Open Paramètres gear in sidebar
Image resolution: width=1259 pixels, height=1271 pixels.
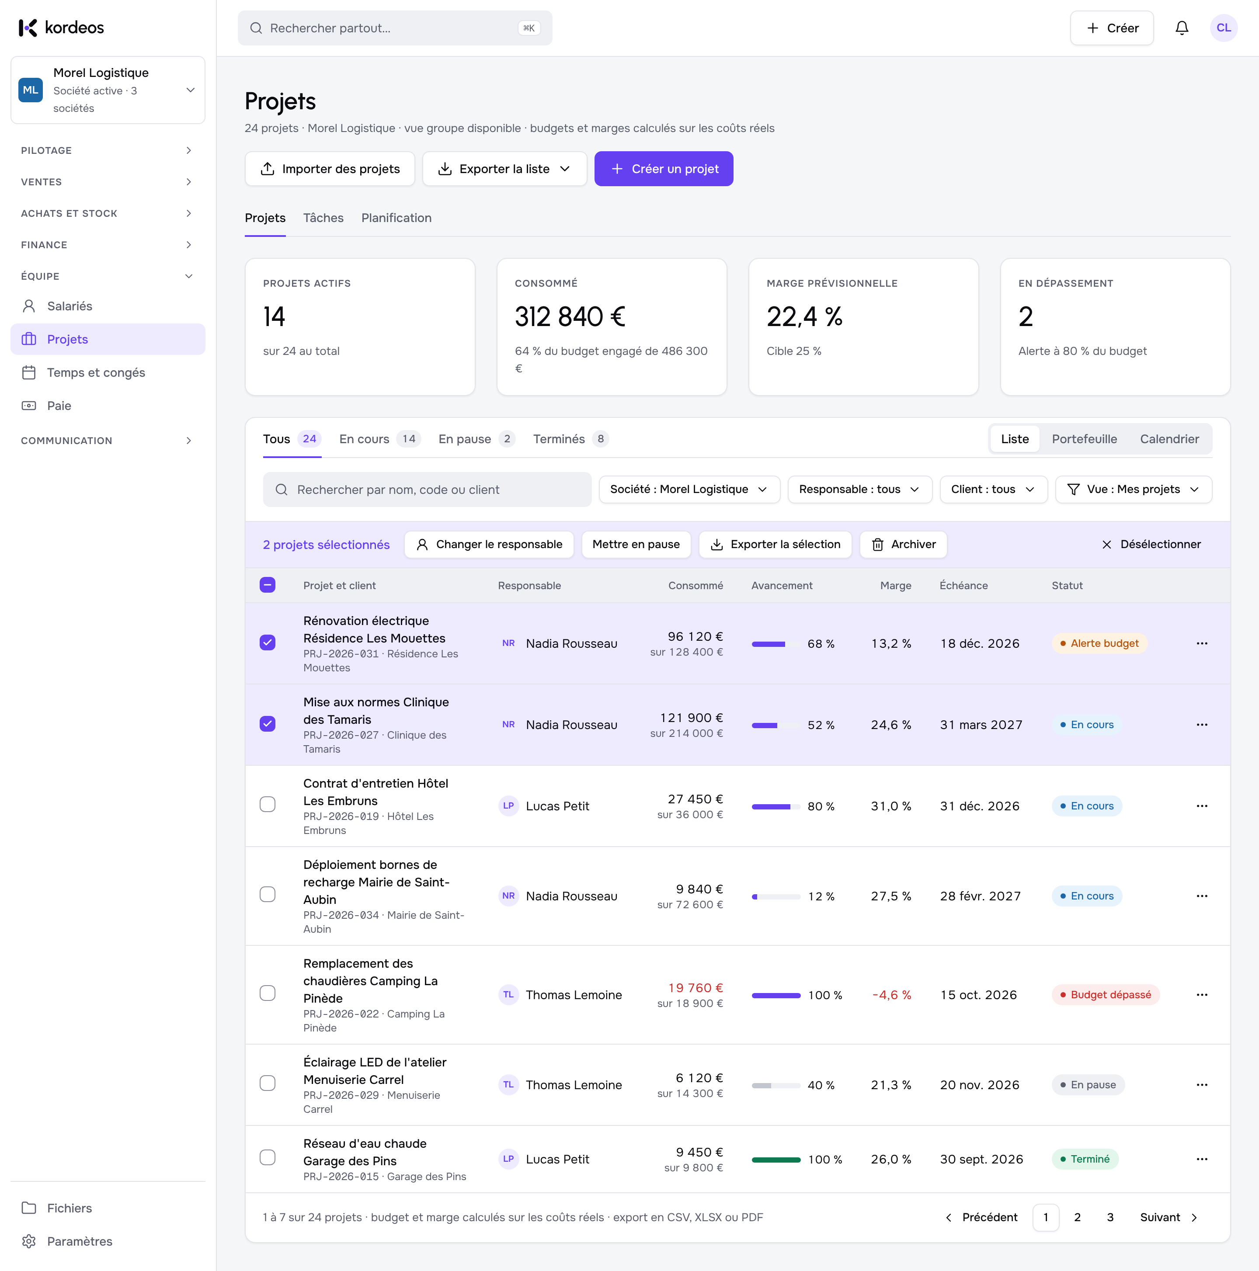[108, 1241]
